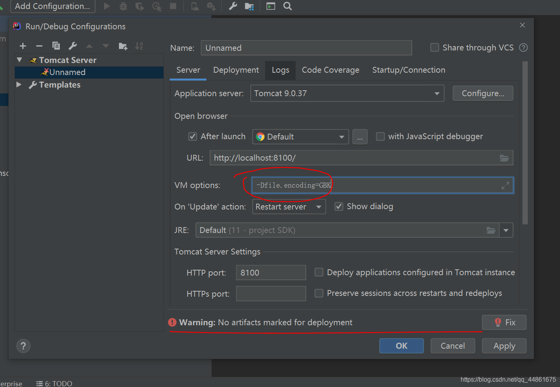Click the empty HTTPs port field
The width and height of the screenshot is (560, 387).
(271, 294)
